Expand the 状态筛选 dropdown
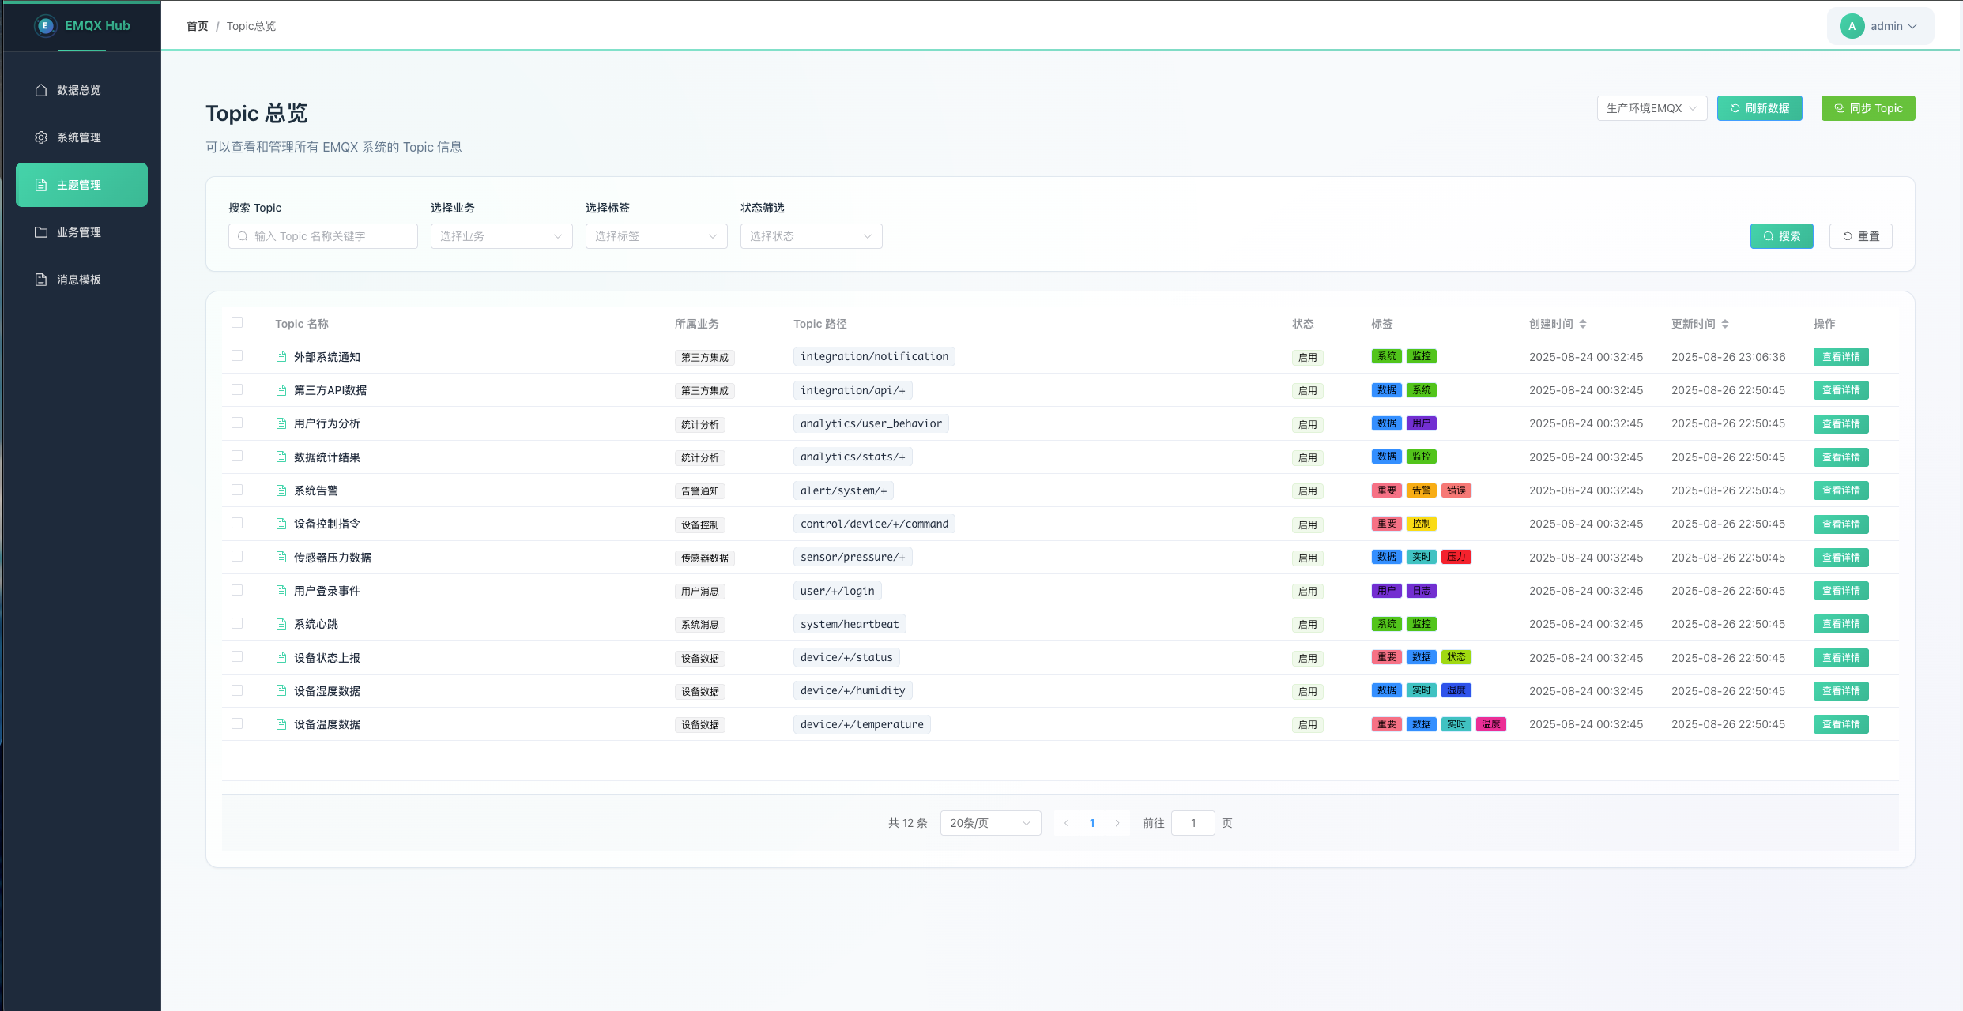 (811, 236)
